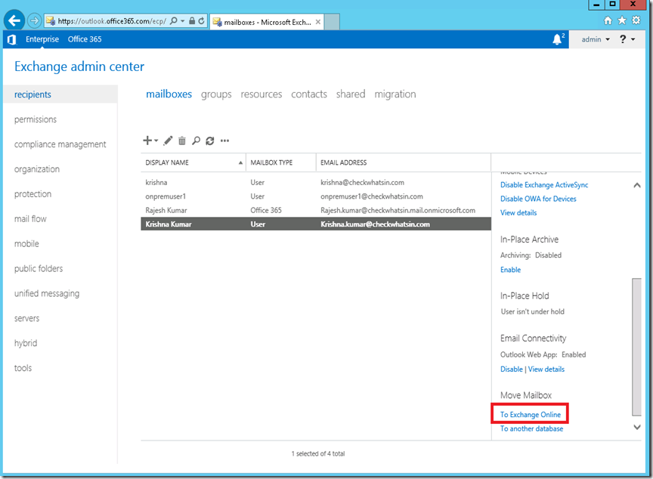Open browser favorites star icon
The image size is (653, 479).
coord(622,20)
